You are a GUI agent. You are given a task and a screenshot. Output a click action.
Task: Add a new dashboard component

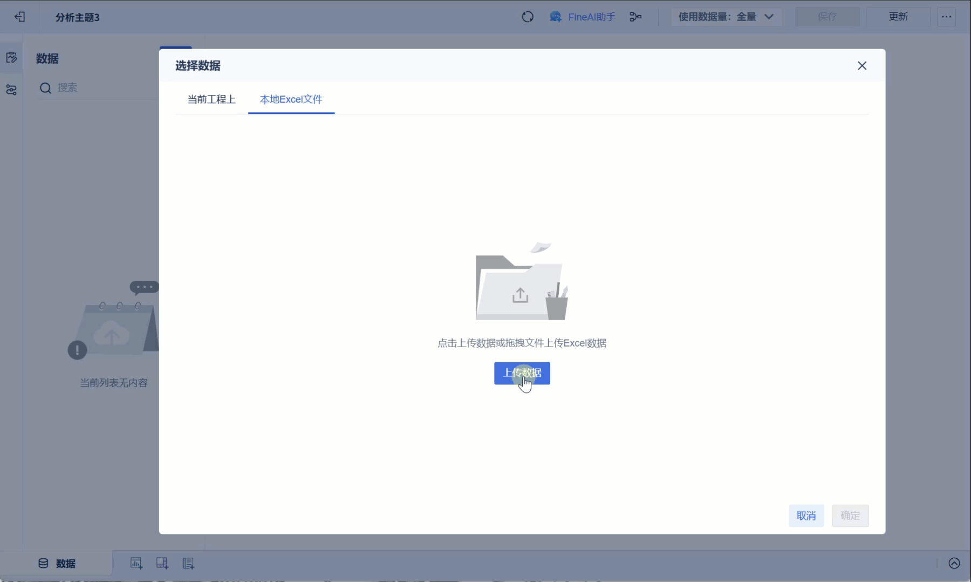(162, 563)
